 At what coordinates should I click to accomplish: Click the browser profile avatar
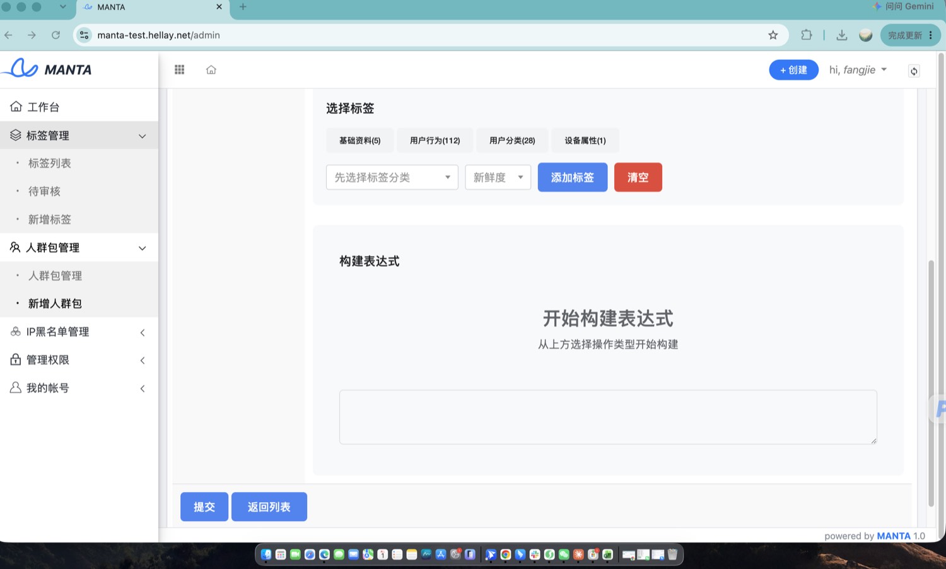(866, 35)
